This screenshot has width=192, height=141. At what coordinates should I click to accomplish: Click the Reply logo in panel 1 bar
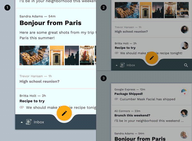point(28,122)
